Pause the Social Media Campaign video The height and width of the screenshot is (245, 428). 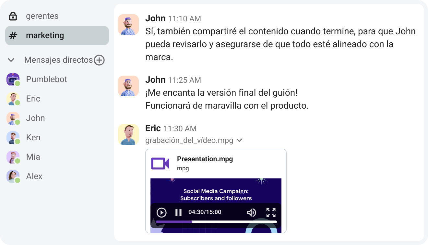click(178, 212)
